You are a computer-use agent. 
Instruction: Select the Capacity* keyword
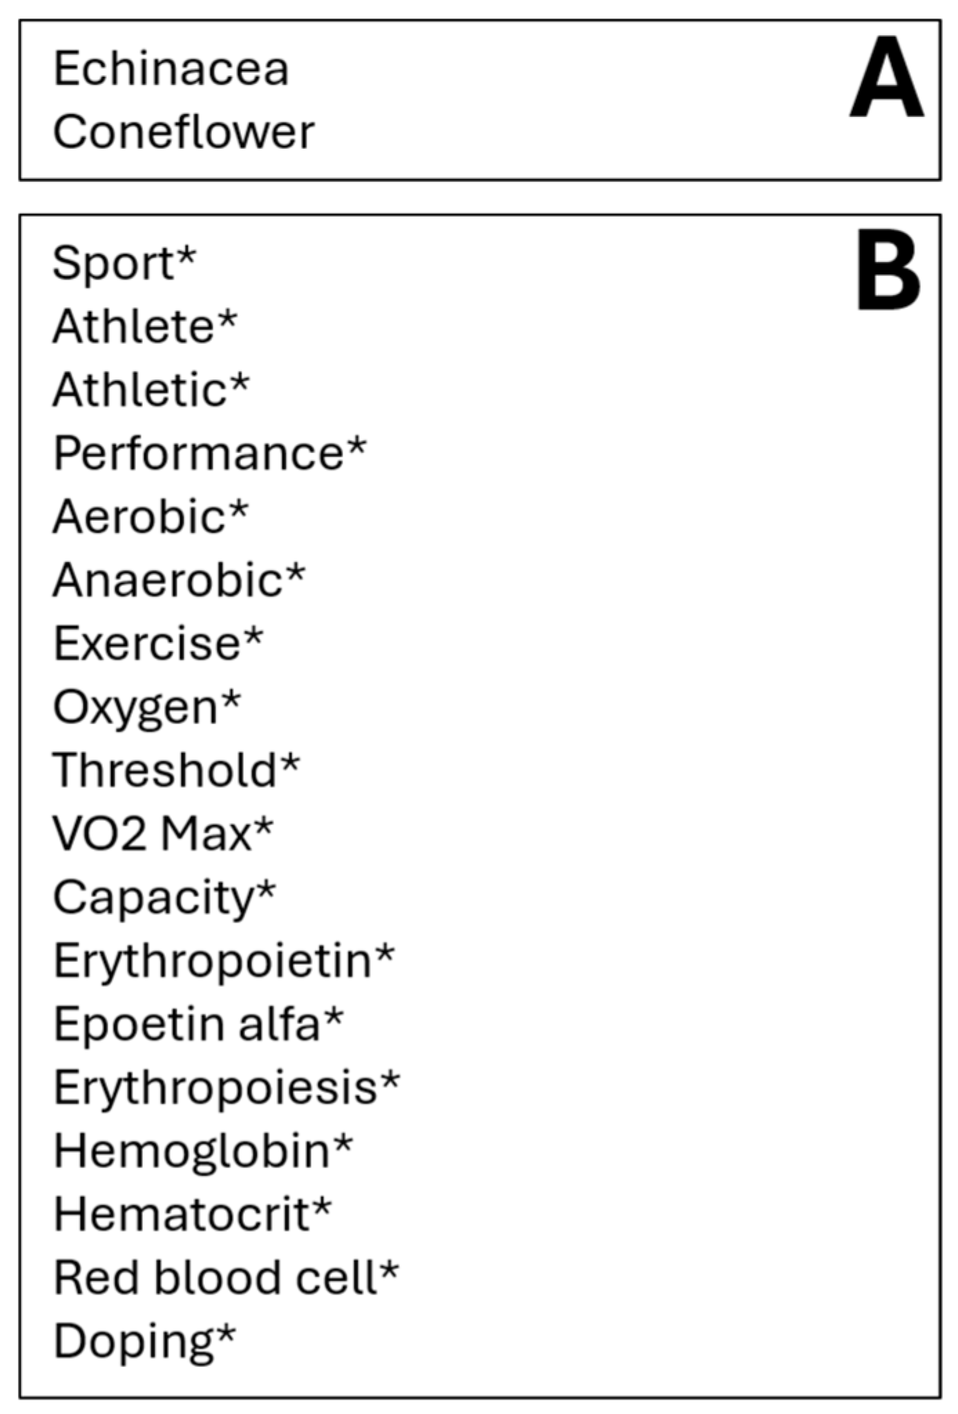pos(164,897)
